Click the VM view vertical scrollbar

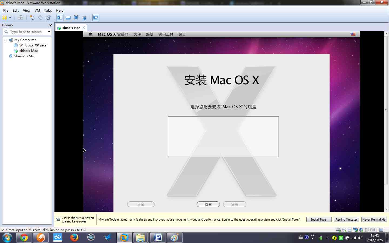coord(386,110)
